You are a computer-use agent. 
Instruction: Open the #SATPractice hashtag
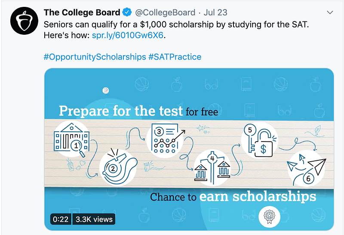[175, 57]
